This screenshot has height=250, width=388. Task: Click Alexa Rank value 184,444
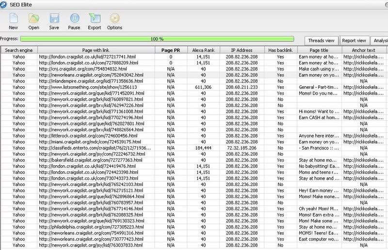pos(203,148)
